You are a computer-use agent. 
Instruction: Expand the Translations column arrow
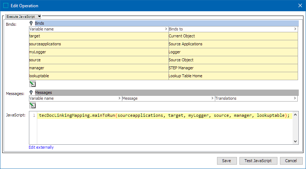coord(295,98)
